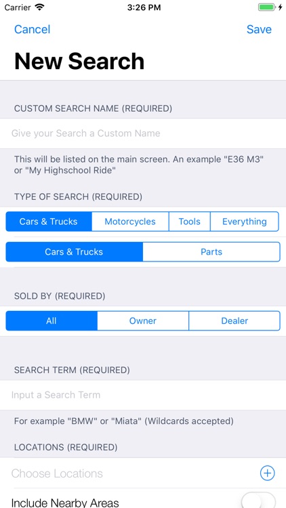Tap the New Search title
Screen dimensions: 286x508
(79, 61)
